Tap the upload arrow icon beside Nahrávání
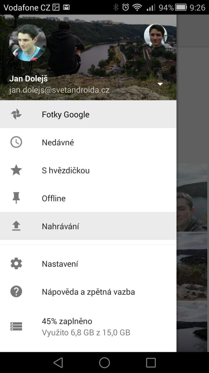This screenshot has height=373, width=209. tap(16, 226)
